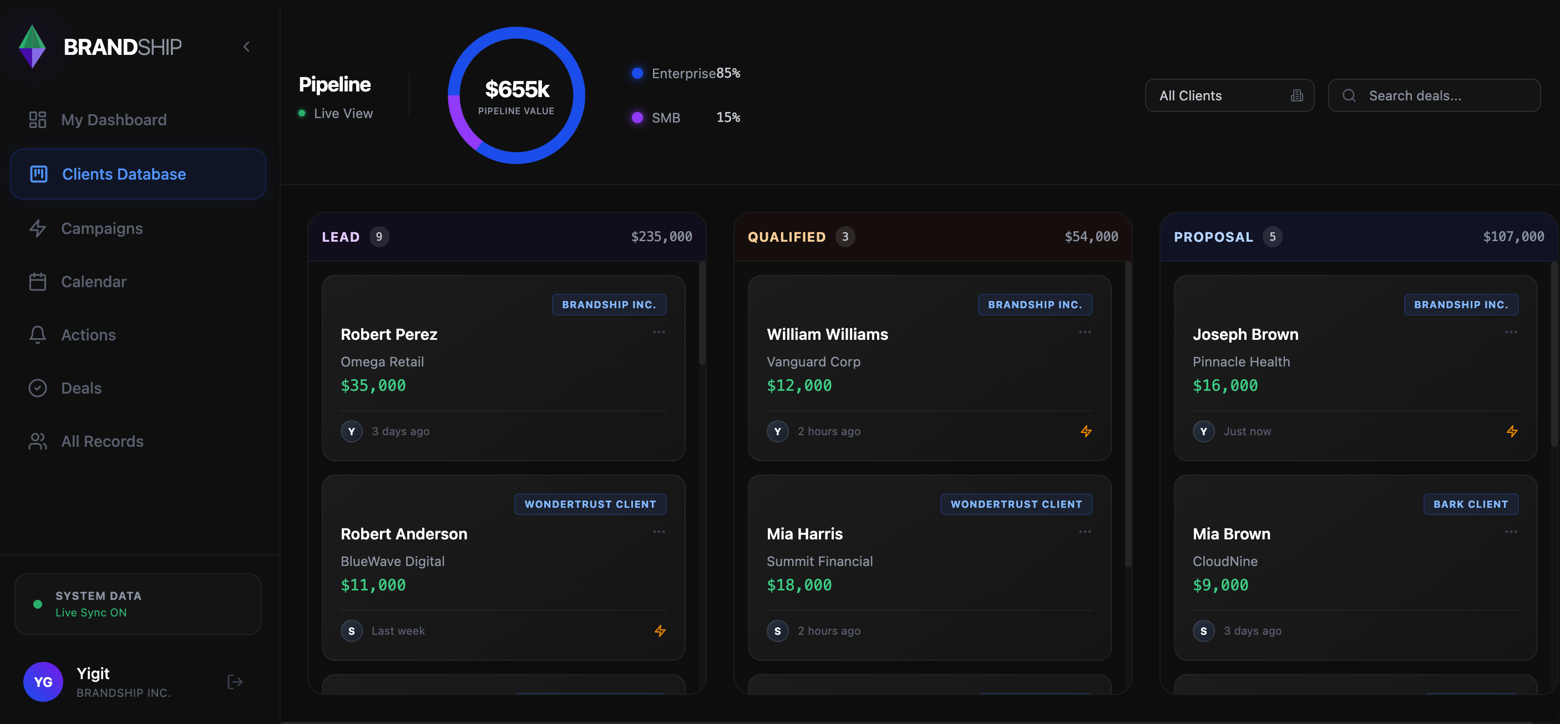Open Campaigns in the sidebar
This screenshot has width=1560, height=724.
pyautogui.click(x=102, y=228)
